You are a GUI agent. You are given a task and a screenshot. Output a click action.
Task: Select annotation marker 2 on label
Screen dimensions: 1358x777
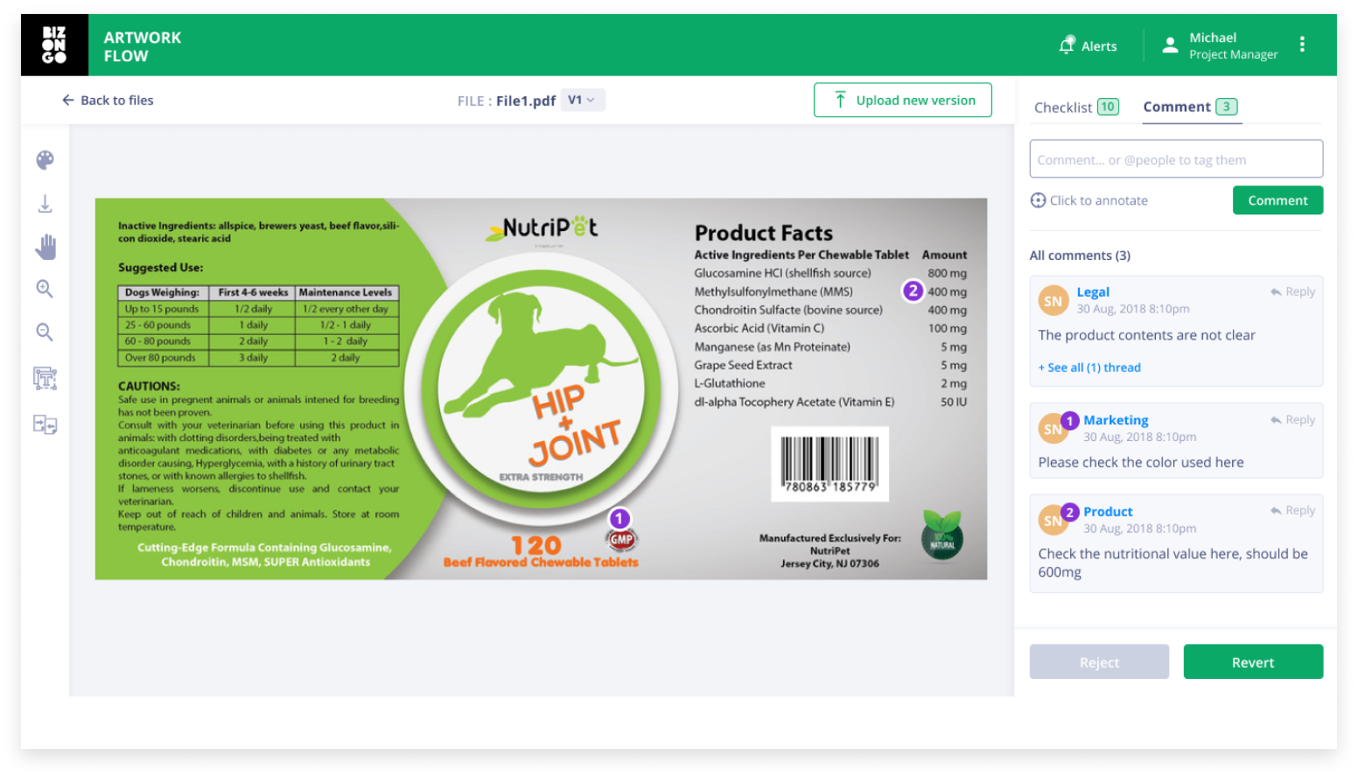(913, 290)
